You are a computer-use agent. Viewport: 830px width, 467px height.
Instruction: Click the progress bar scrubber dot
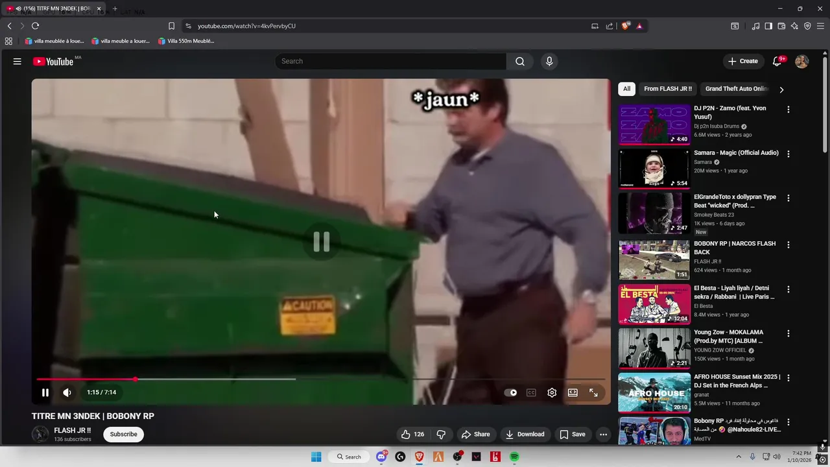point(136,379)
